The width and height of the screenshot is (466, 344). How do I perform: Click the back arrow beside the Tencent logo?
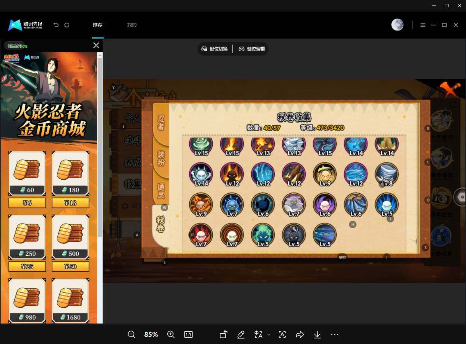pyautogui.click(x=56, y=25)
